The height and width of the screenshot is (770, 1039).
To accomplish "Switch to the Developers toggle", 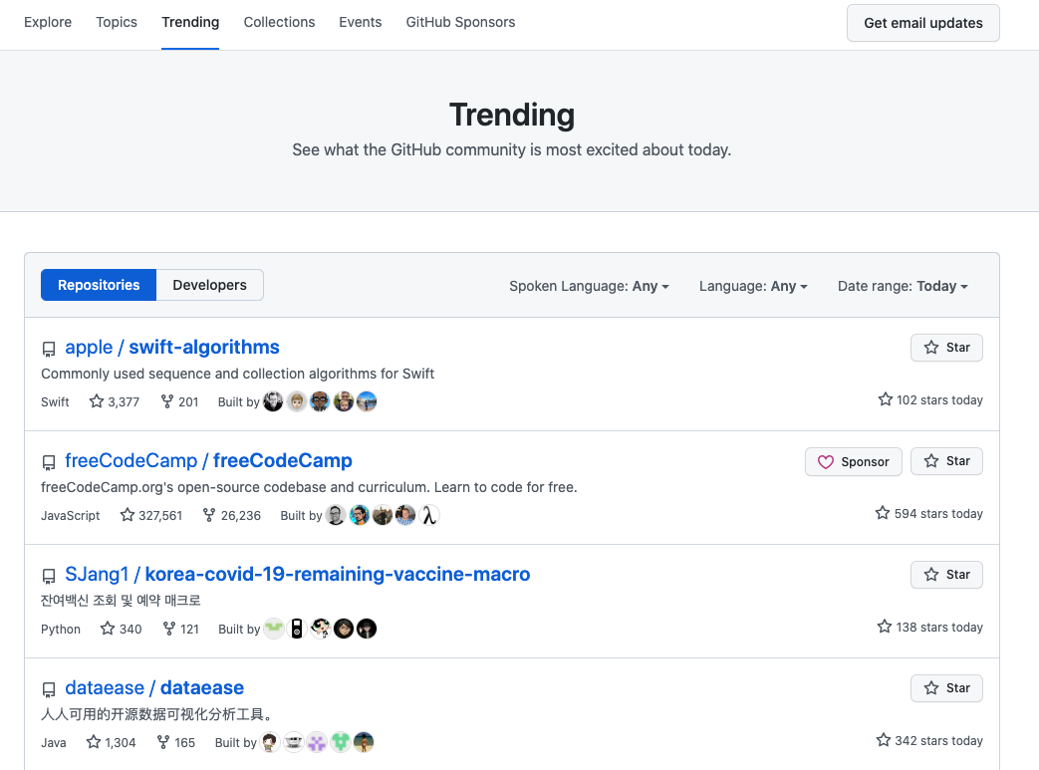I will pyautogui.click(x=209, y=285).
